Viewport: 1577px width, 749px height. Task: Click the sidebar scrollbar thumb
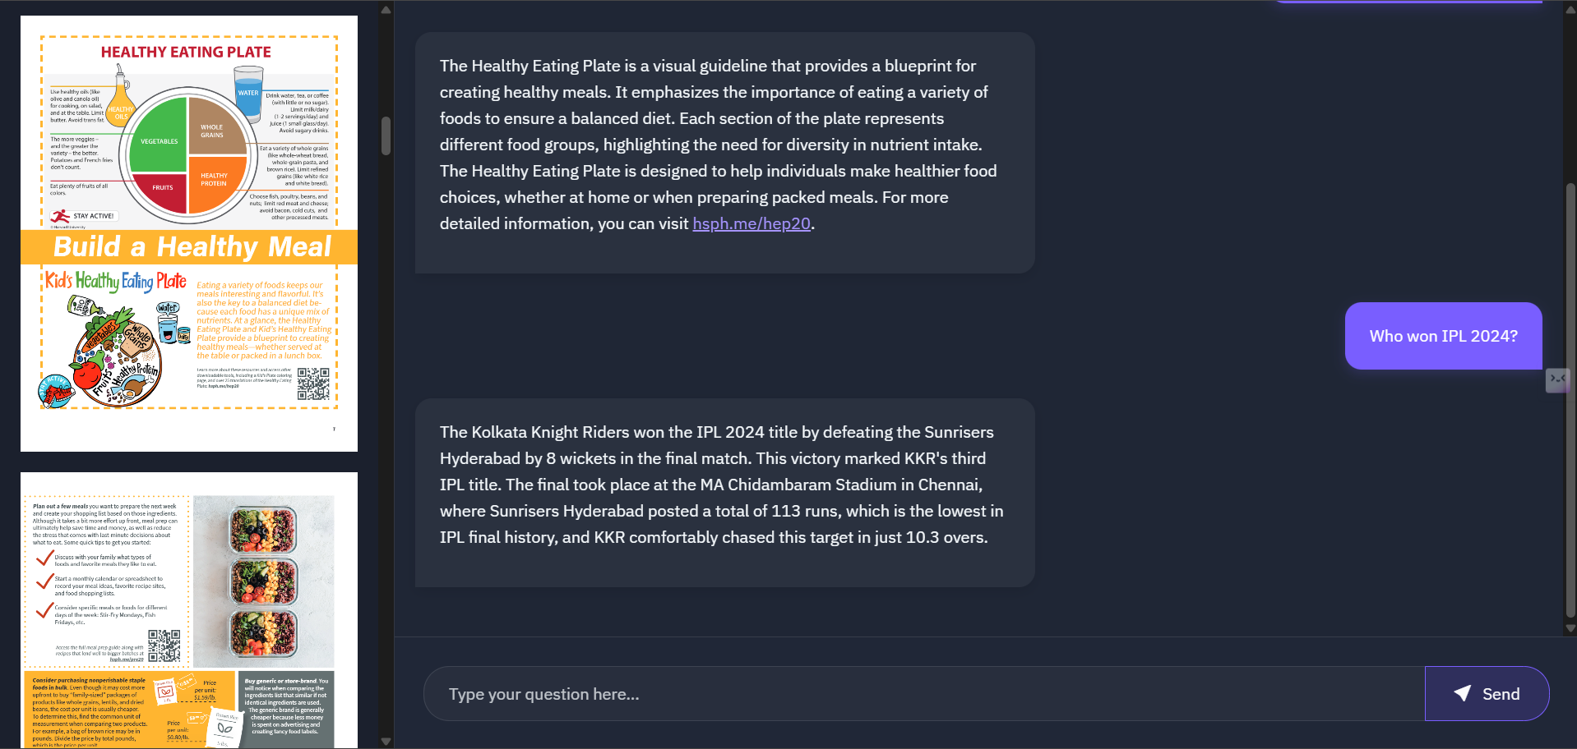pos(385,136)
